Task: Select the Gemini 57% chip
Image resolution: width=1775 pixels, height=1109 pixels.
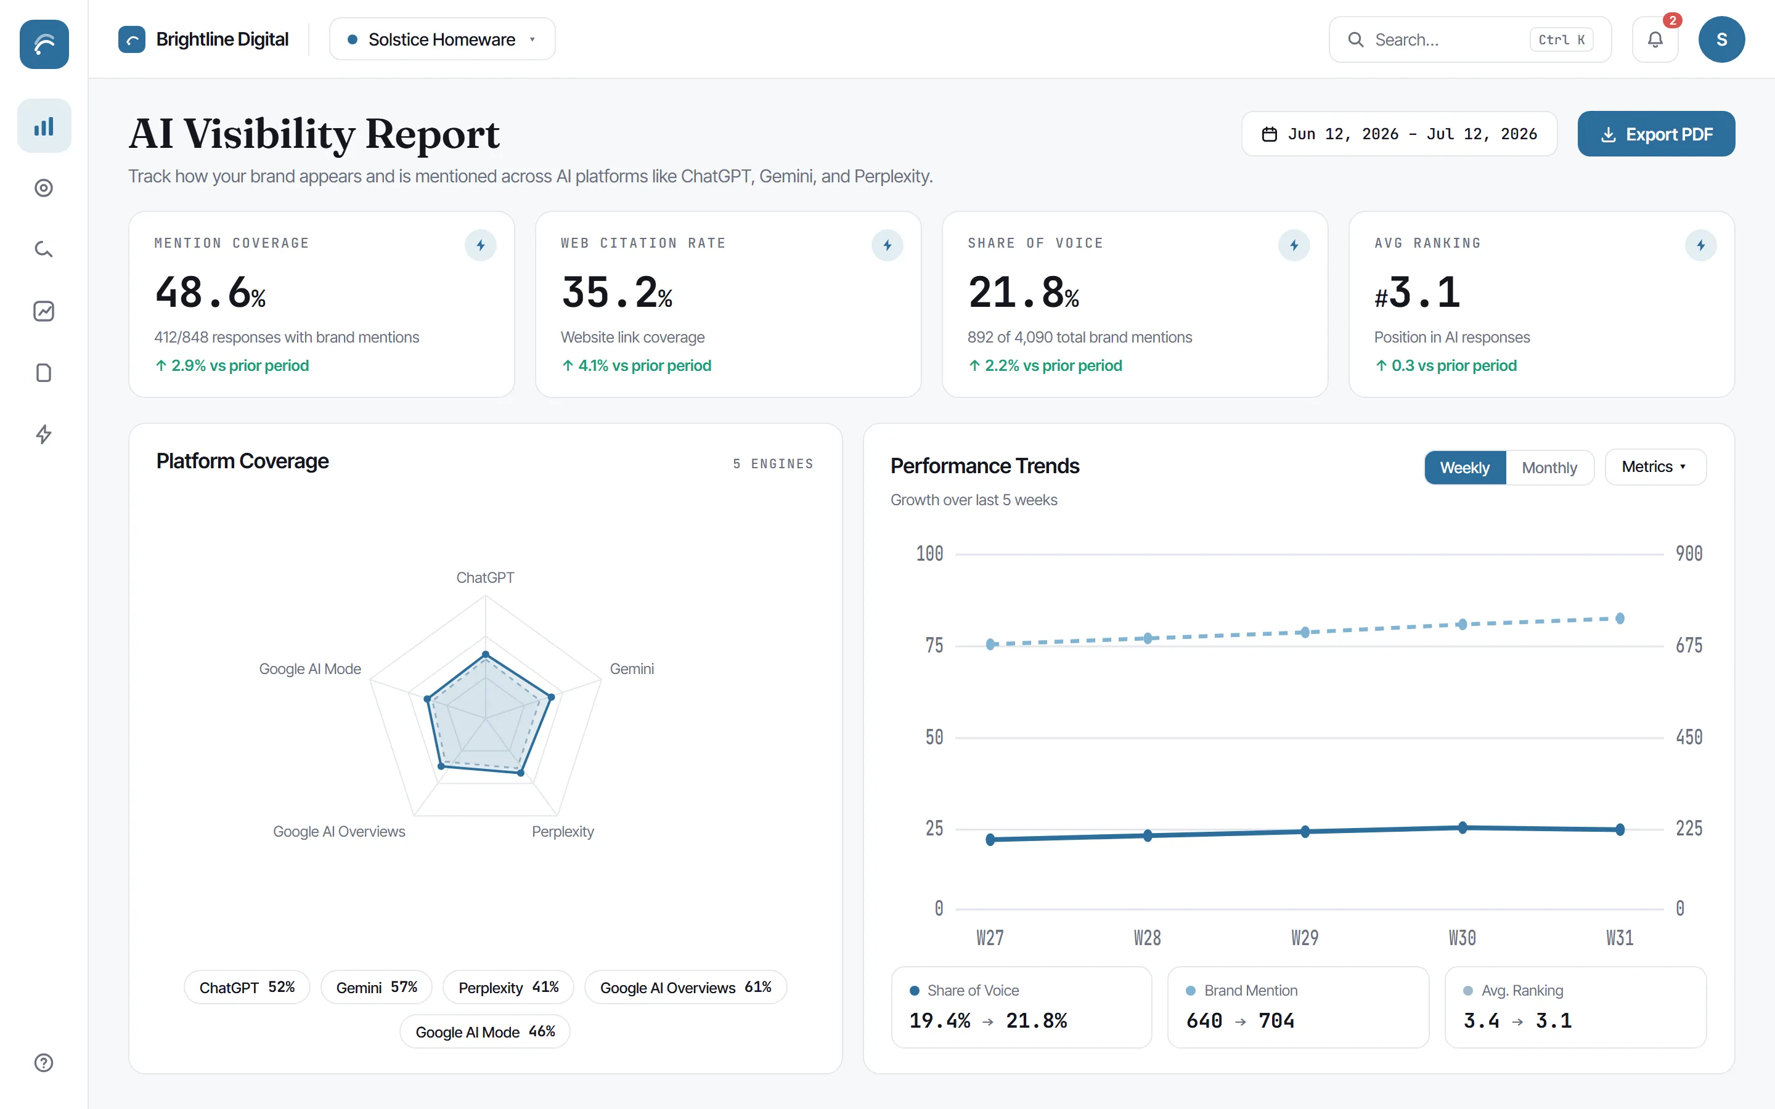Action: [x=377, y=987]
